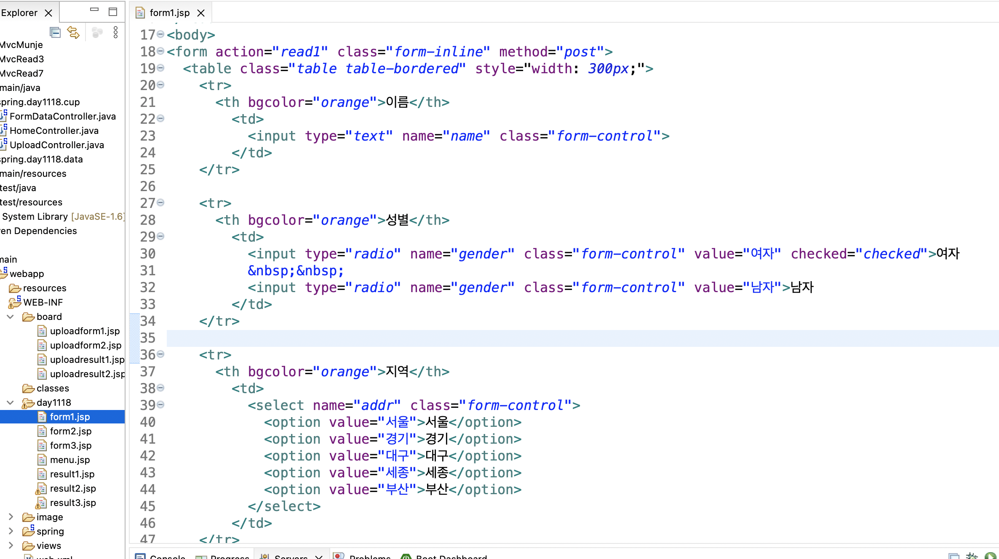Maximize the Explorer panel
The width and height of the screenshot is (999, 559).
click(112, 12)
